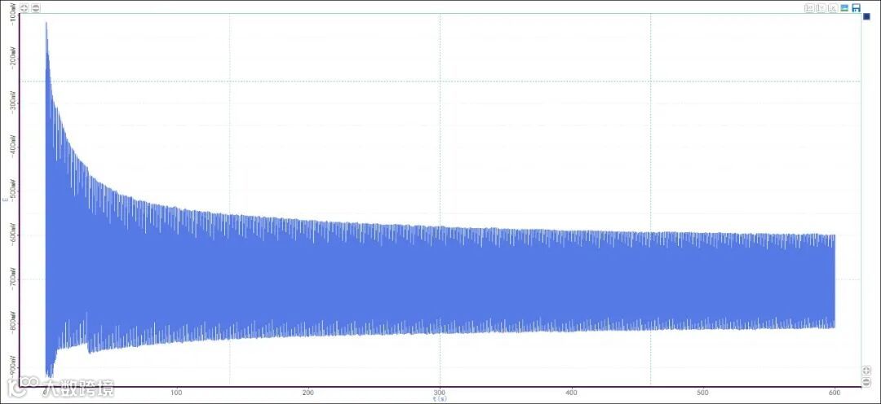Click the minus zoom button at top-left of chart

(x=35, y=8)
